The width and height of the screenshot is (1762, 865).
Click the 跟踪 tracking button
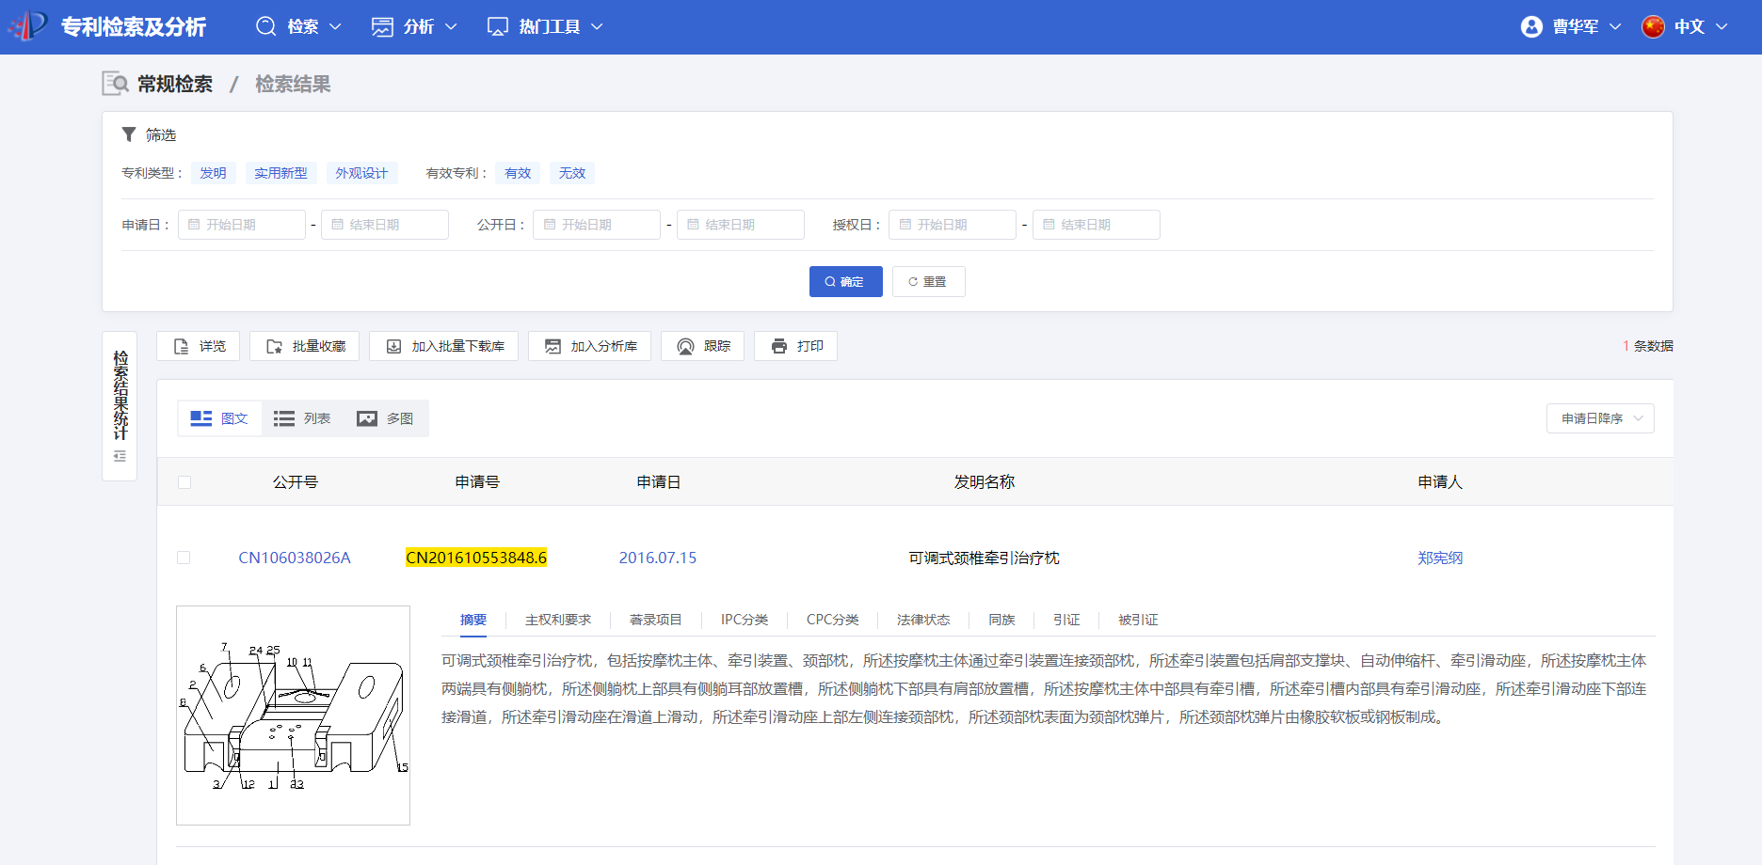[x=703, y=346]
